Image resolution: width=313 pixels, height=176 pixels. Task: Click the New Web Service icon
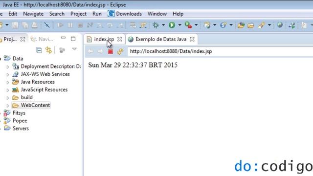click(223, 25)
